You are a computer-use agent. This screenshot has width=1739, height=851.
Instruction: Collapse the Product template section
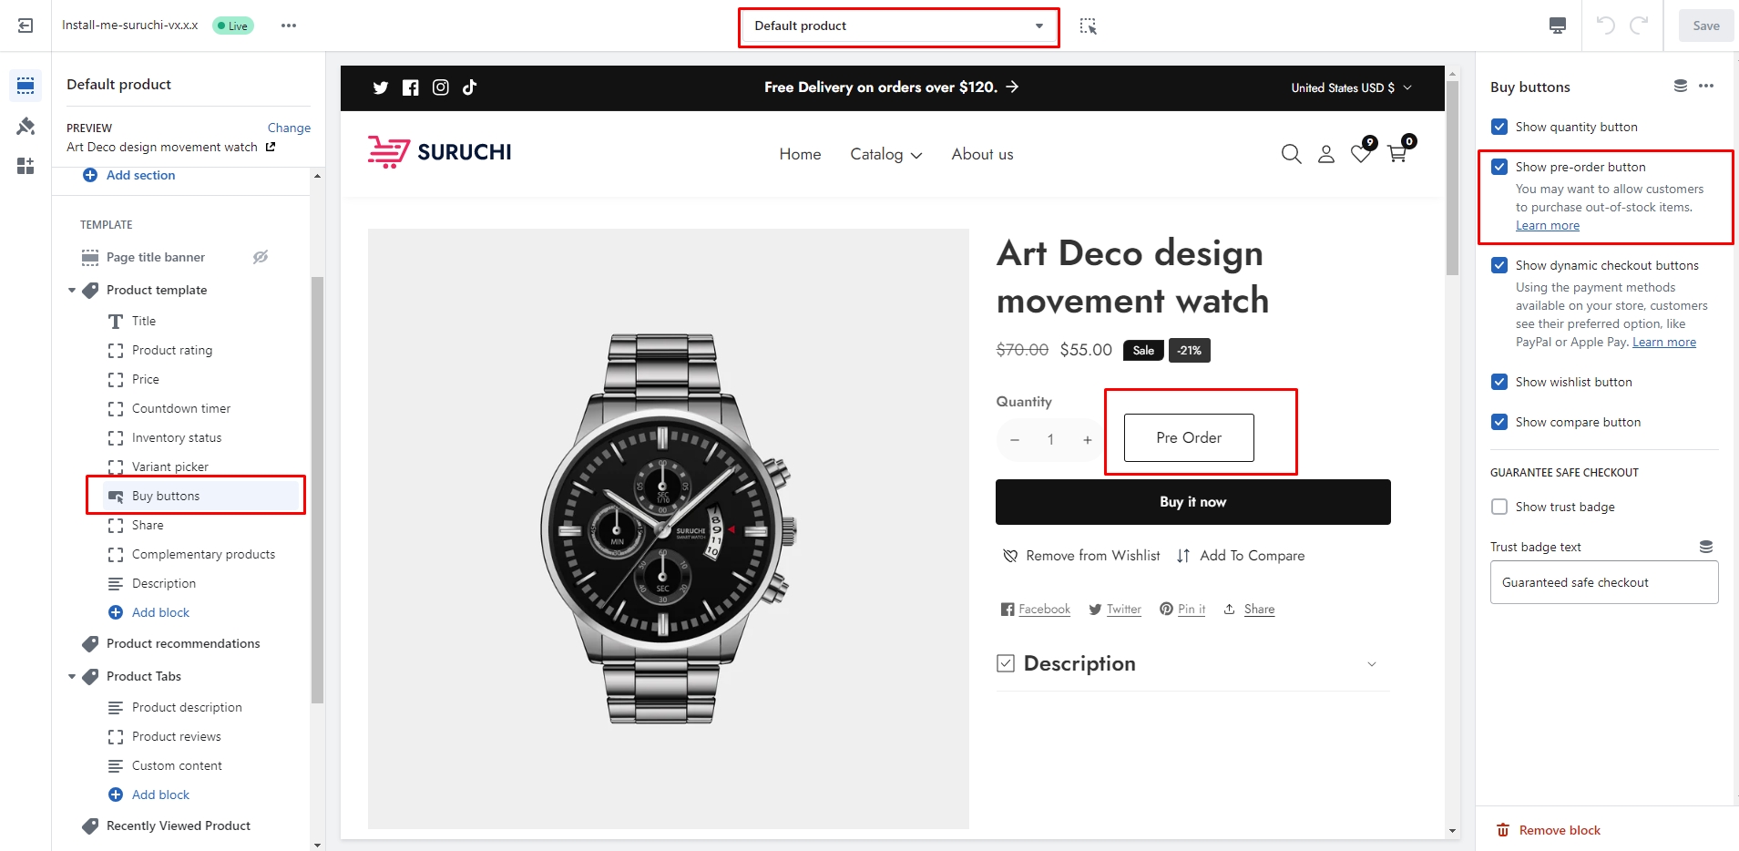(72, 291)
